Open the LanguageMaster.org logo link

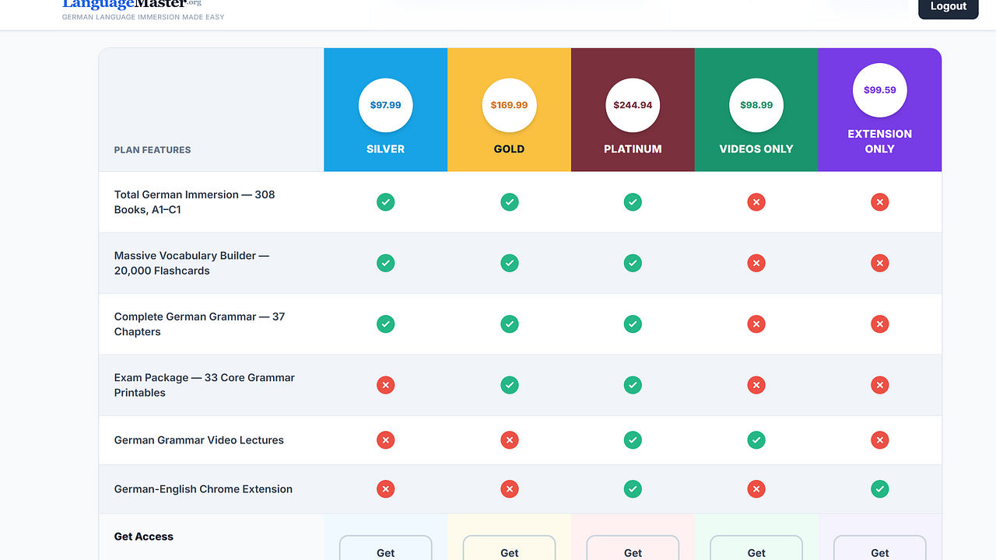tap(132, 4)
